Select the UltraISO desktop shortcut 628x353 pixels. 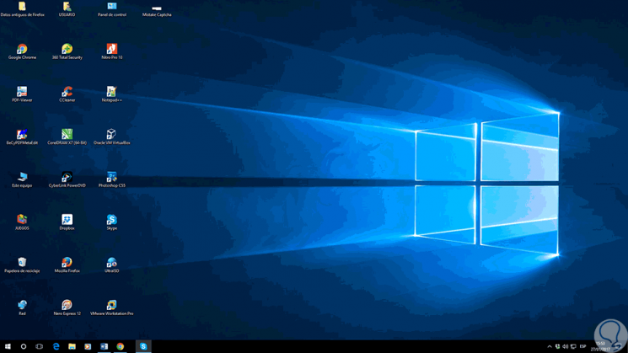[x=112, y=263]
